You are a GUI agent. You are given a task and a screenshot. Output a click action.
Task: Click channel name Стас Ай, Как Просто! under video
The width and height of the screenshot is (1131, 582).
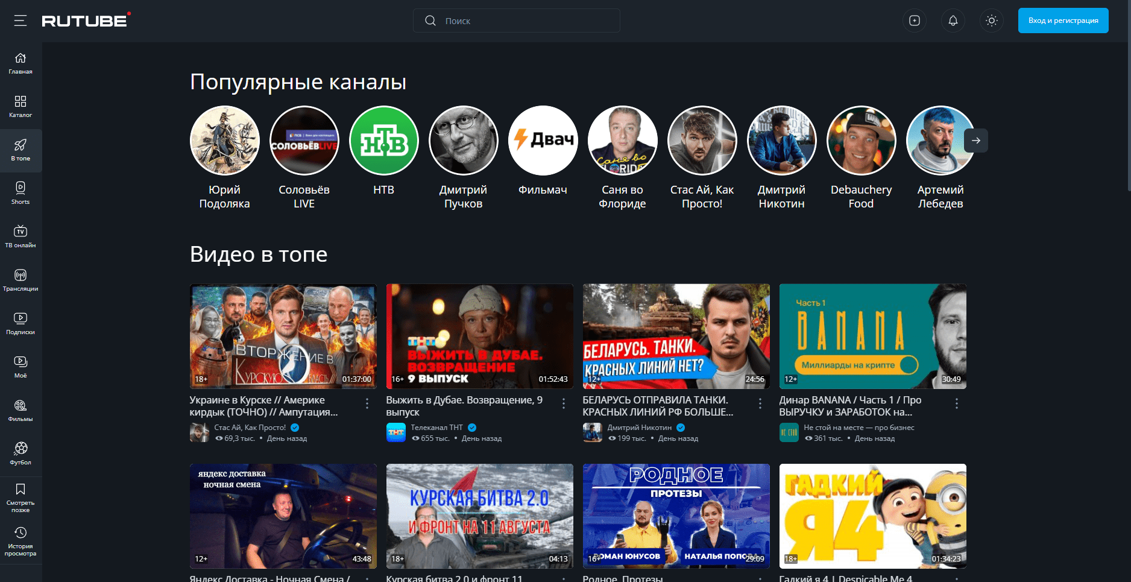point(250,428)
